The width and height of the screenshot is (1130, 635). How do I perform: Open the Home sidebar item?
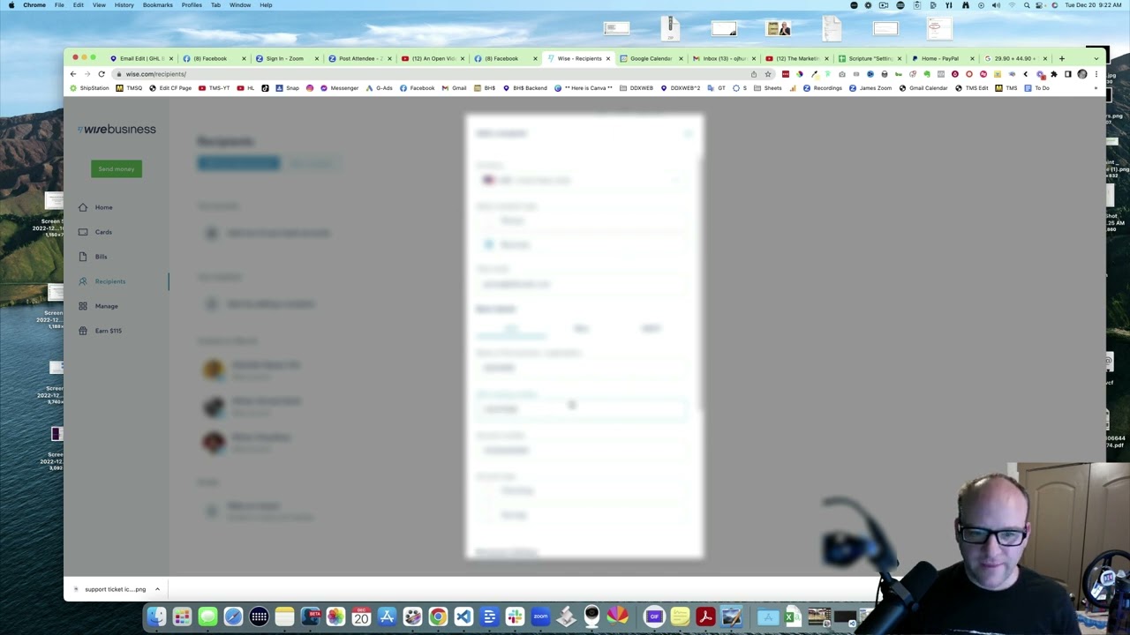coord(103,207)
